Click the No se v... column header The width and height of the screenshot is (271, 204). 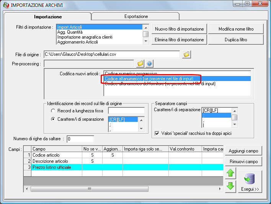point(92,149)
